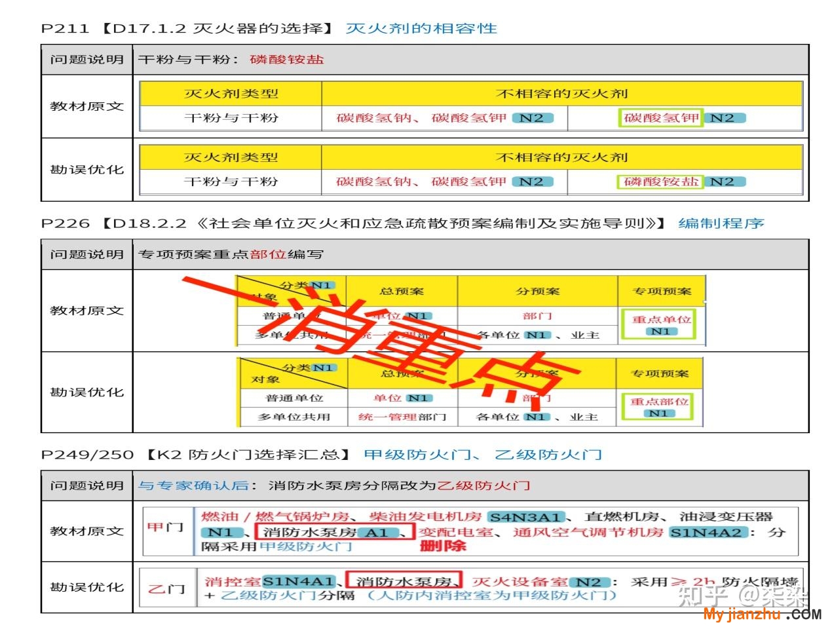Click '教材原文' cell in the P226 table
Viewport: 830px width, 629px height.
click(x=87, y=311)
